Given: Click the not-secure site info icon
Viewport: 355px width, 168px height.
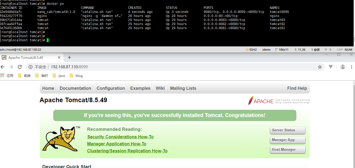Looking at the screenshot, I should tap(31, 67).
